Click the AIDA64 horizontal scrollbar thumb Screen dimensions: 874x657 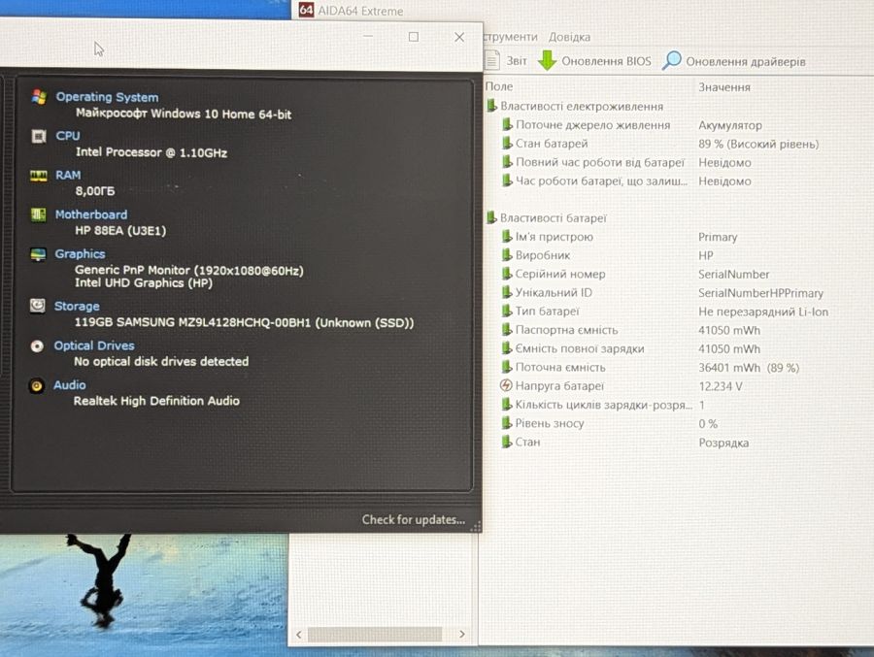pos(375,634)
